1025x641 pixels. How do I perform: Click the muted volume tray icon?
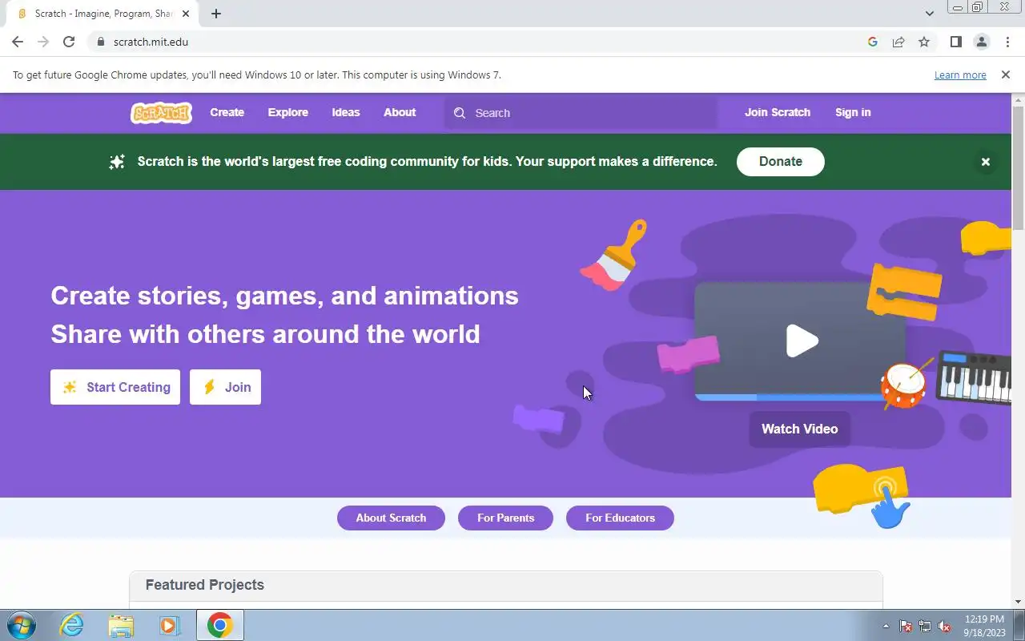click(945, 626)
